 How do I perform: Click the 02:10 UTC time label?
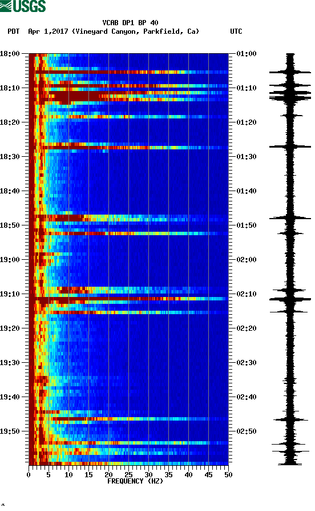point(247,294)
